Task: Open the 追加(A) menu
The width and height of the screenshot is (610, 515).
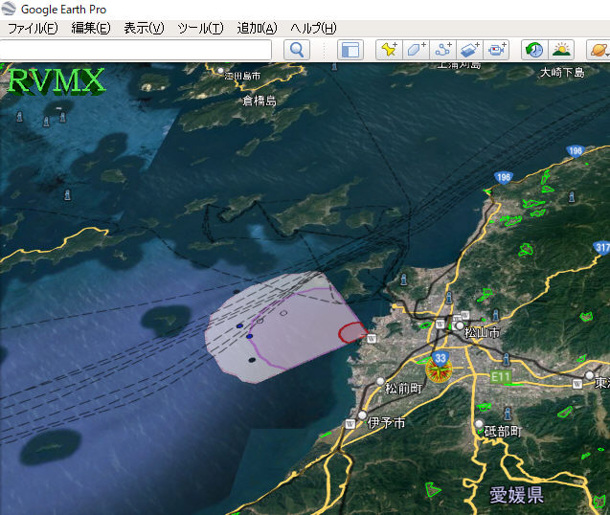Action: click(257, 28)
